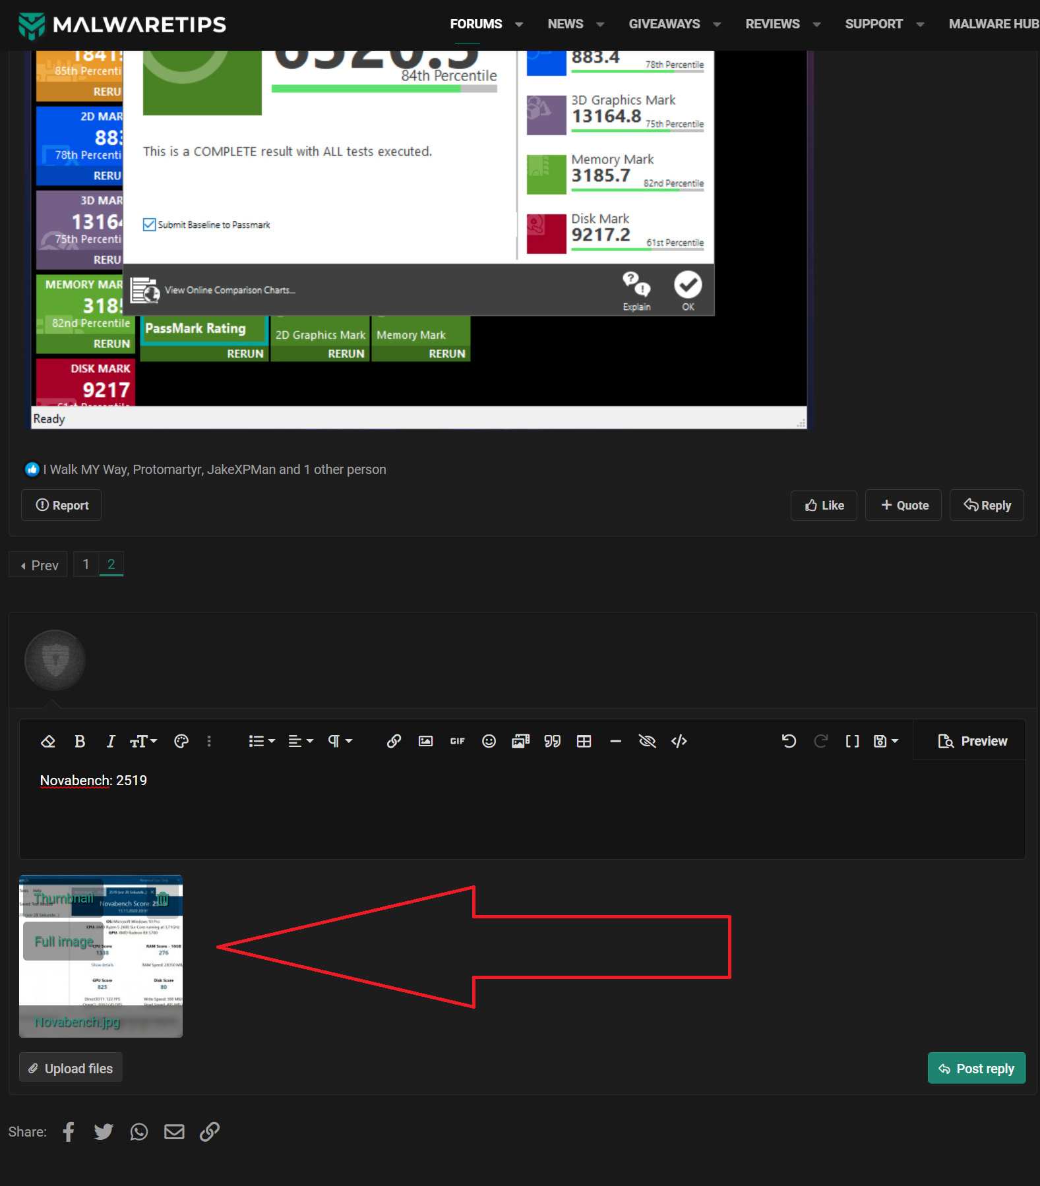Insert media from the editor toolbar
Screen dimensions: 1040x1186
(520, 742)
